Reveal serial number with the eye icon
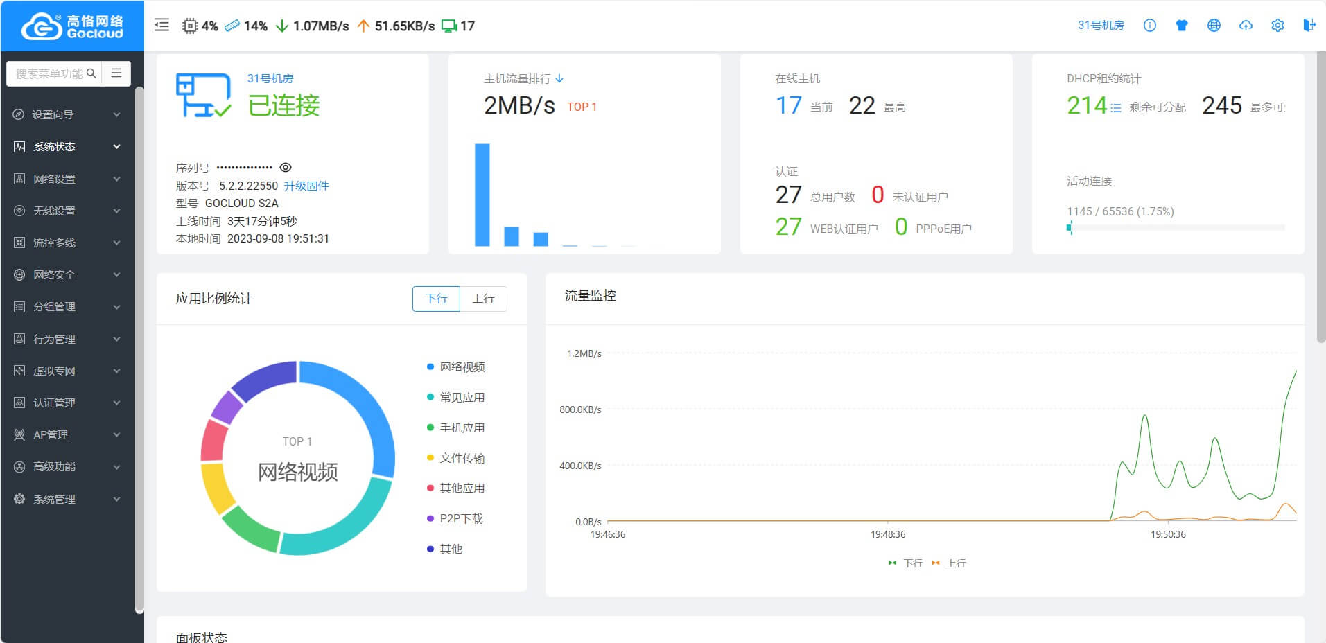The height and width of the screenshot is (643, 1326). coord(286,168)
